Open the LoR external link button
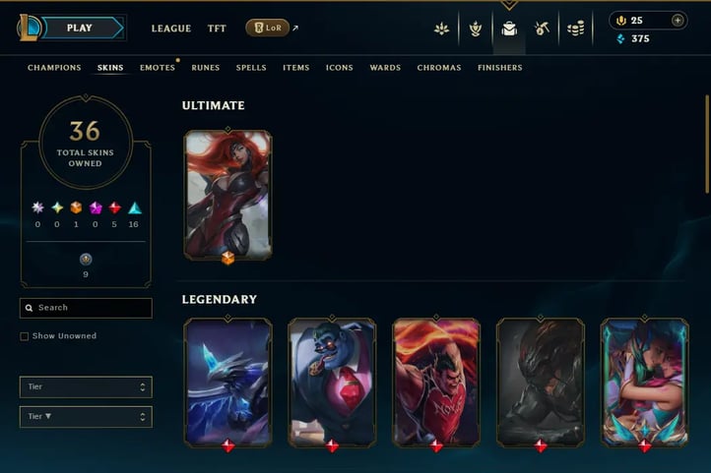Screen dimensions: 711x473 point(268,29)
